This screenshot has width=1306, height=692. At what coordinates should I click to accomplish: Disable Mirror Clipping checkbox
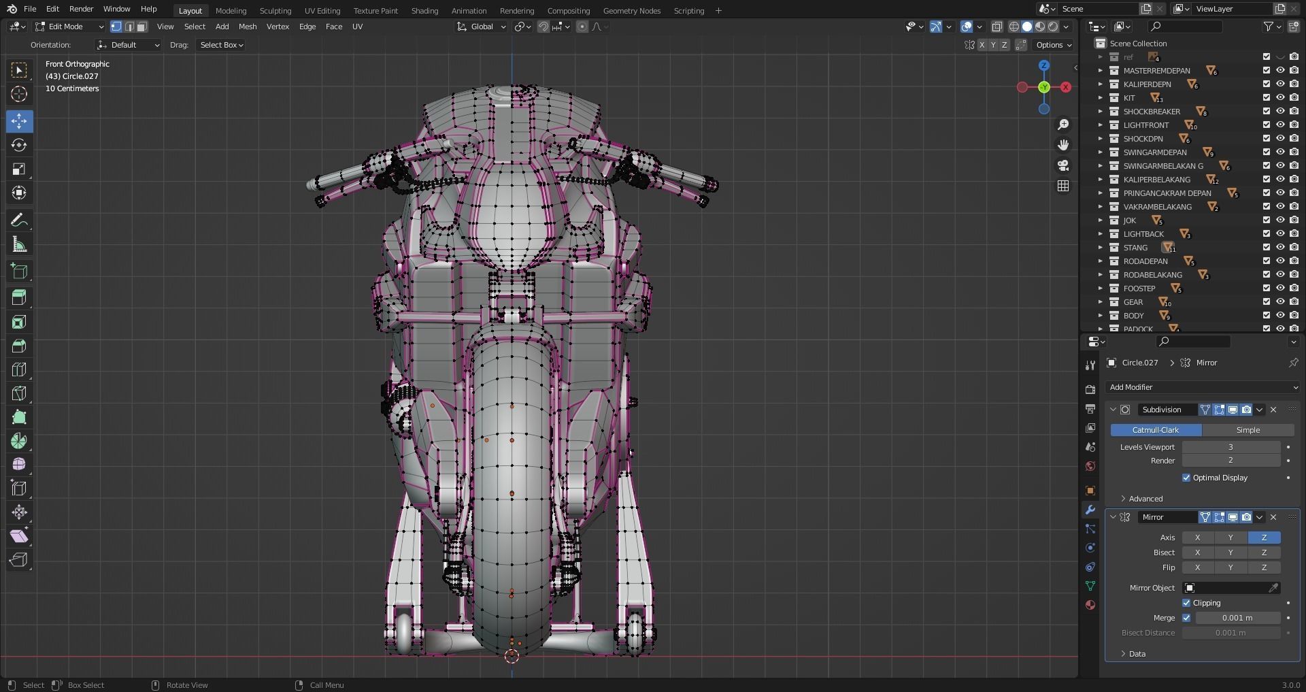(x=1186, y=603)
